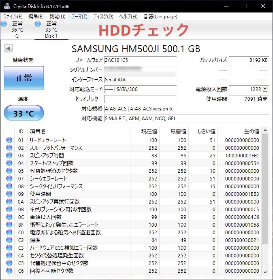Open the 機能(U) menu

[57, 17]
